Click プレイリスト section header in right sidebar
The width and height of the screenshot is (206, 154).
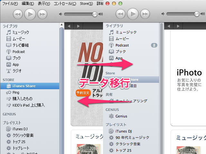(116, 125)
